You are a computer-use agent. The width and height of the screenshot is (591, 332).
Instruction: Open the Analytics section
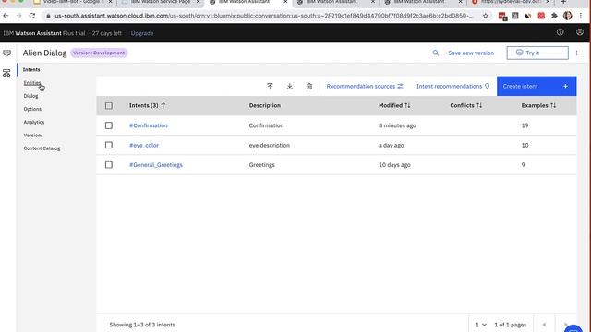[x=34, y=122]
